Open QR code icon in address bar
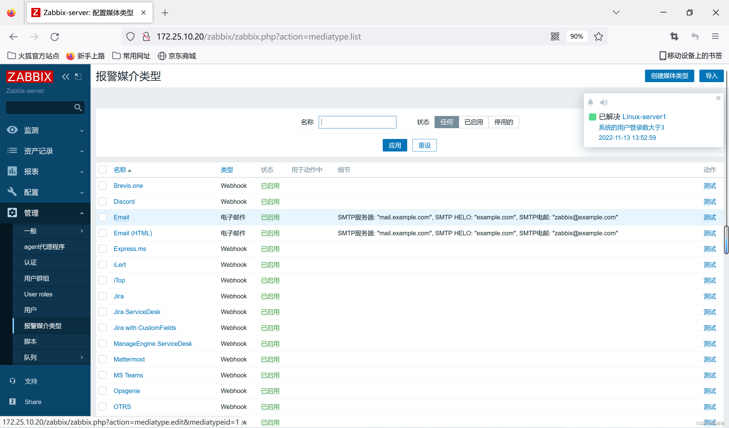The image size is (729, 428). pos(554,36)
